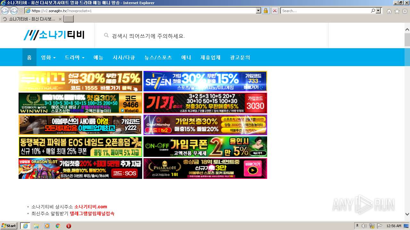Expand the address bar history dropdown
The image size is (410, 230).
(x=258, y=11)
